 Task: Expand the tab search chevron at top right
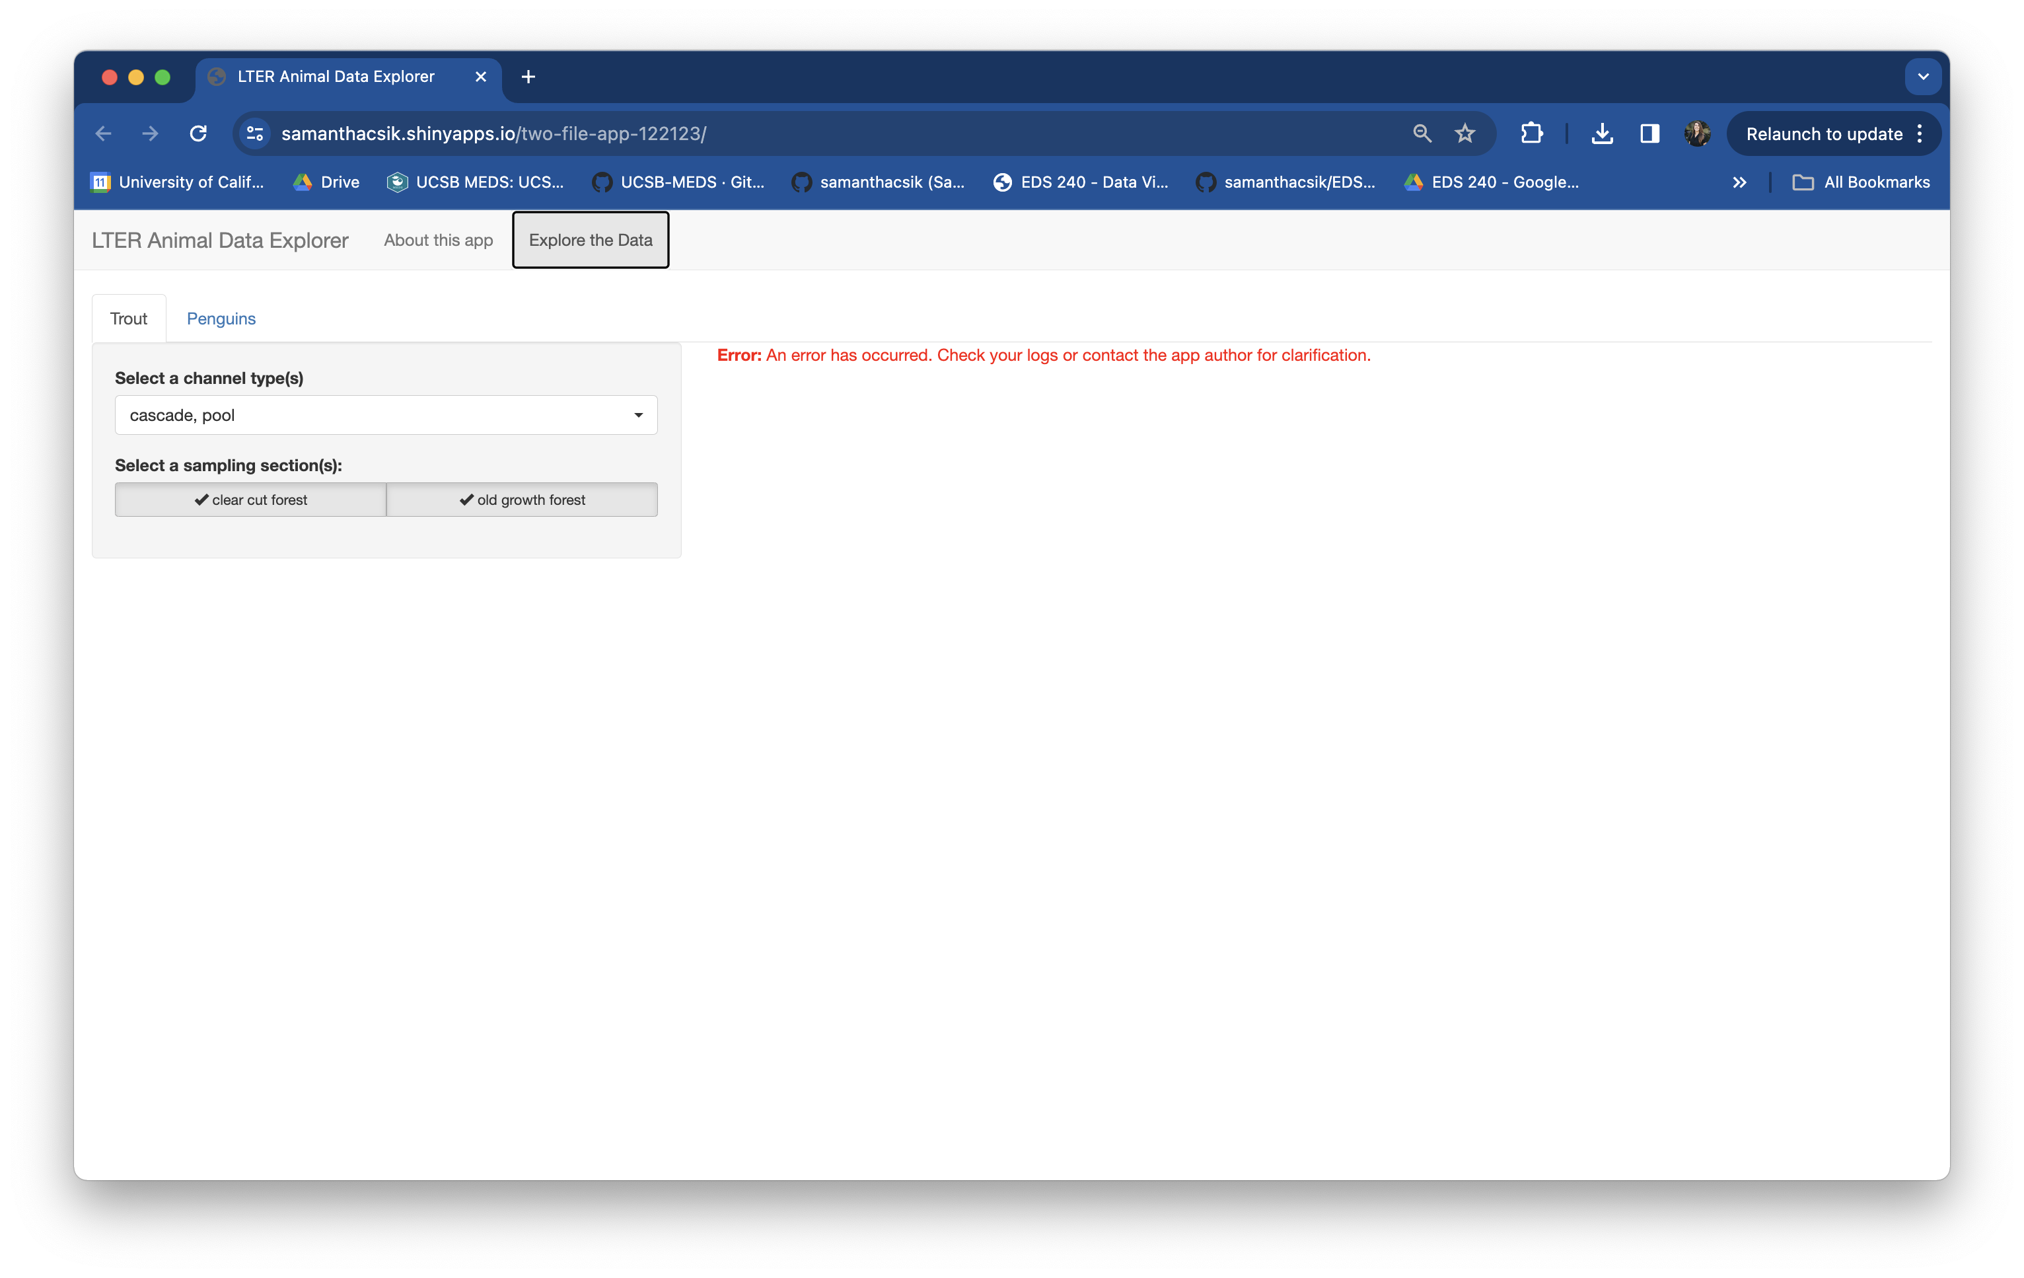pos(1922,77)
